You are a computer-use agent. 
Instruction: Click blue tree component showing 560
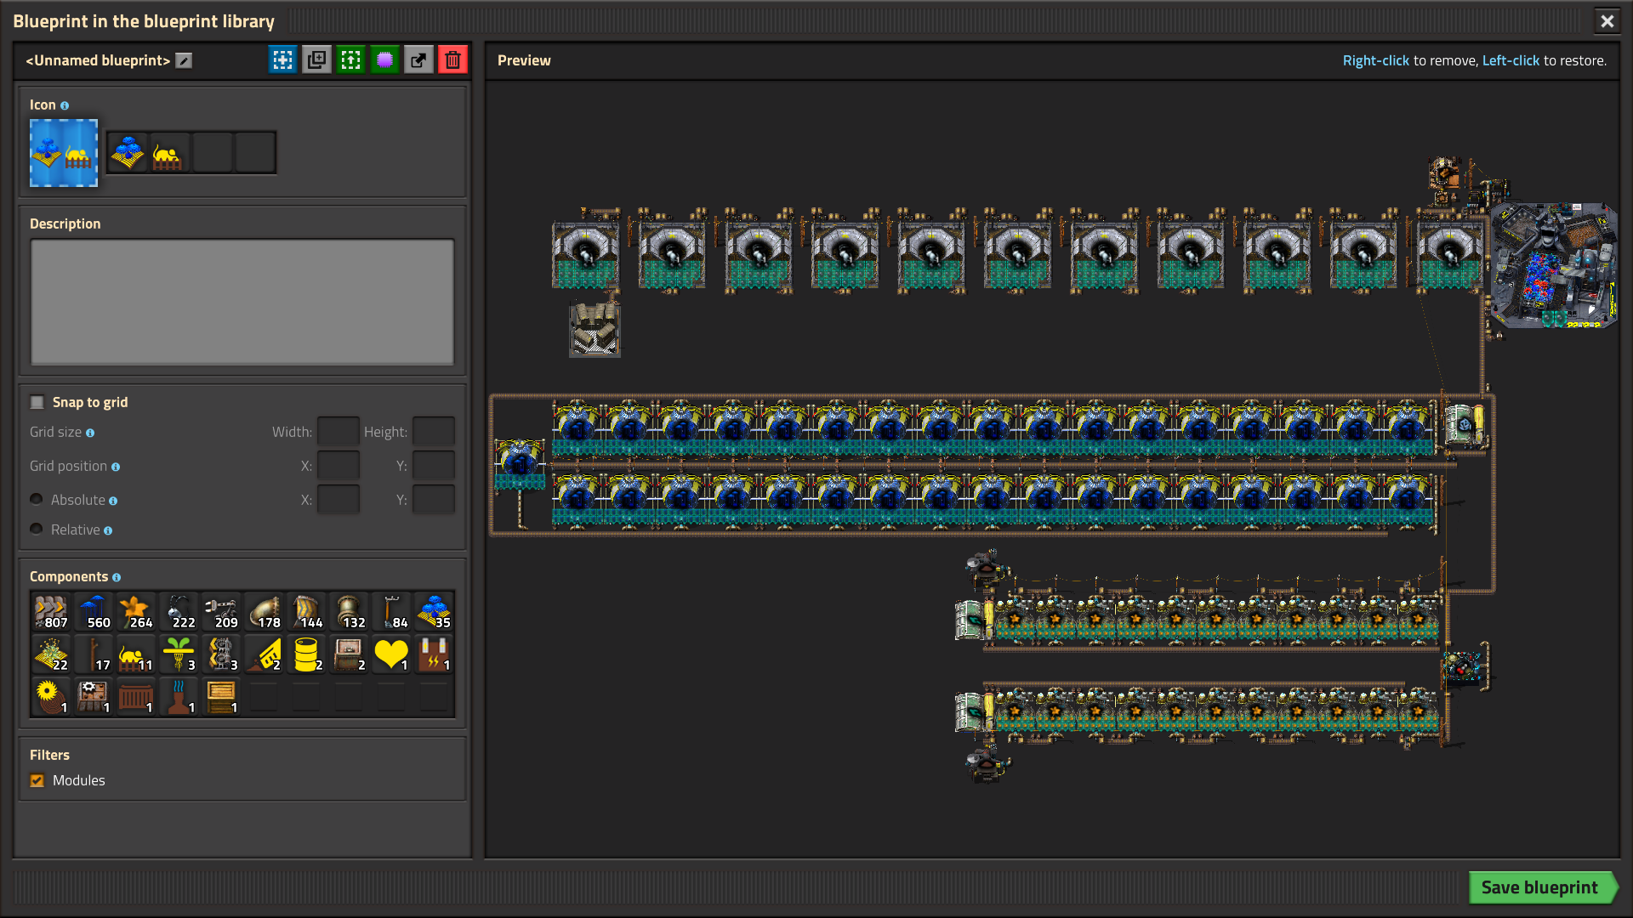(x=94, y=612)
